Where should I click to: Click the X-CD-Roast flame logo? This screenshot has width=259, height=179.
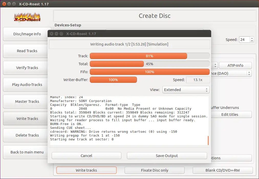click(x=27, y=17)
